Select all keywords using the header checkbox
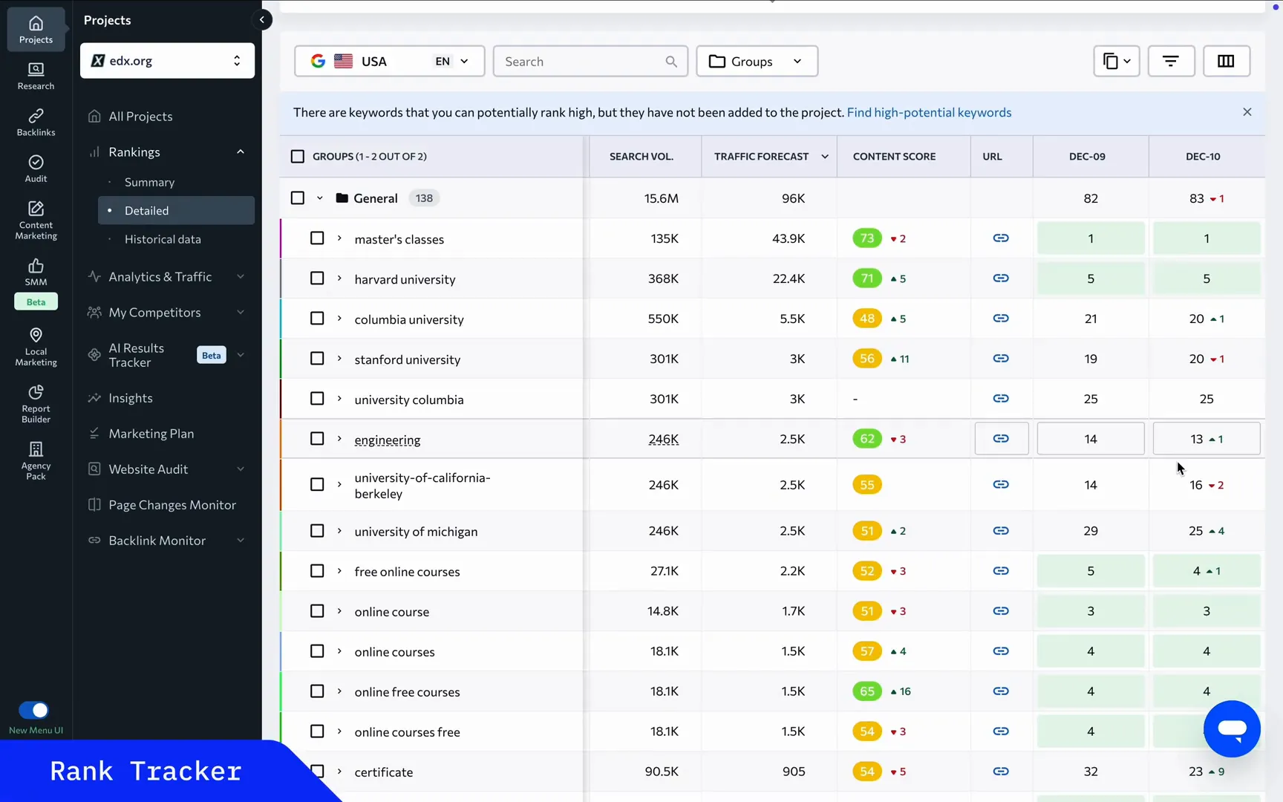The height and width of the screenshot is (802, 1283). pos(297,156)
